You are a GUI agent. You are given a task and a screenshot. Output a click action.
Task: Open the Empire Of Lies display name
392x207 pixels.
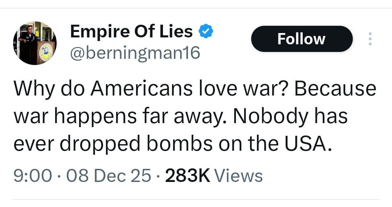point(131,31)
